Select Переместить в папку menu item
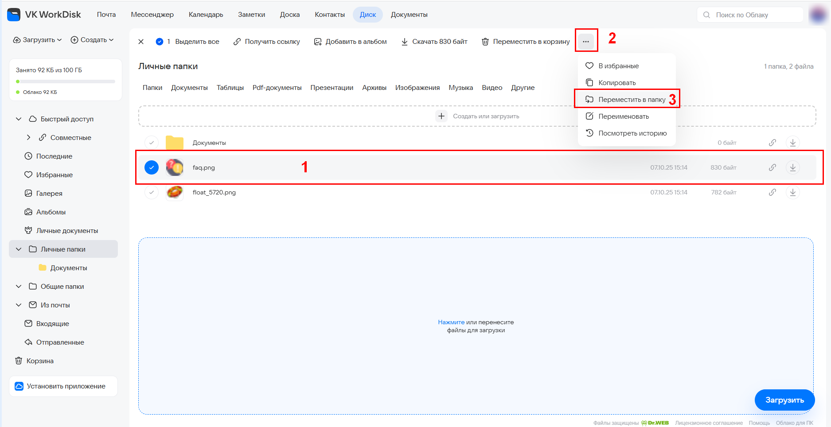831x427 pixels. (631, 99)
